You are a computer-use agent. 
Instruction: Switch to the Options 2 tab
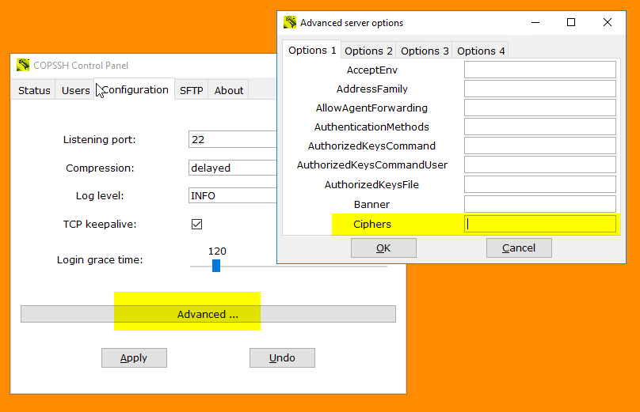[368, 51]
